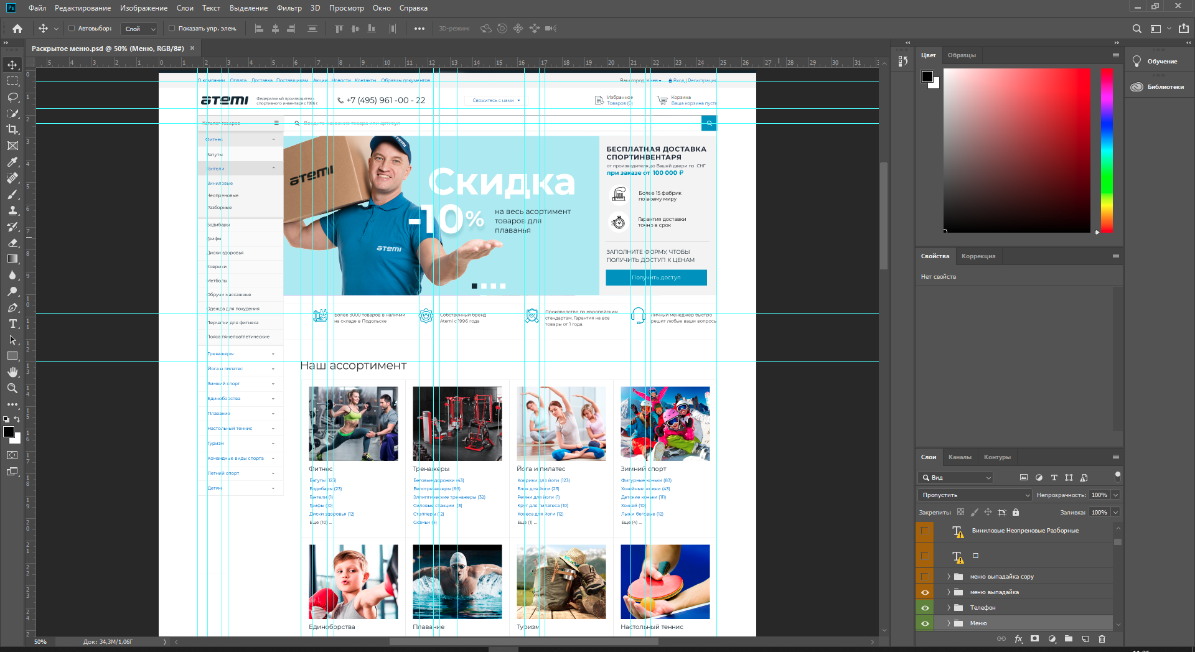Select the Lasso tool
Screen dimensions: 1195x652
pyautogui.click(x=12, y=97)
